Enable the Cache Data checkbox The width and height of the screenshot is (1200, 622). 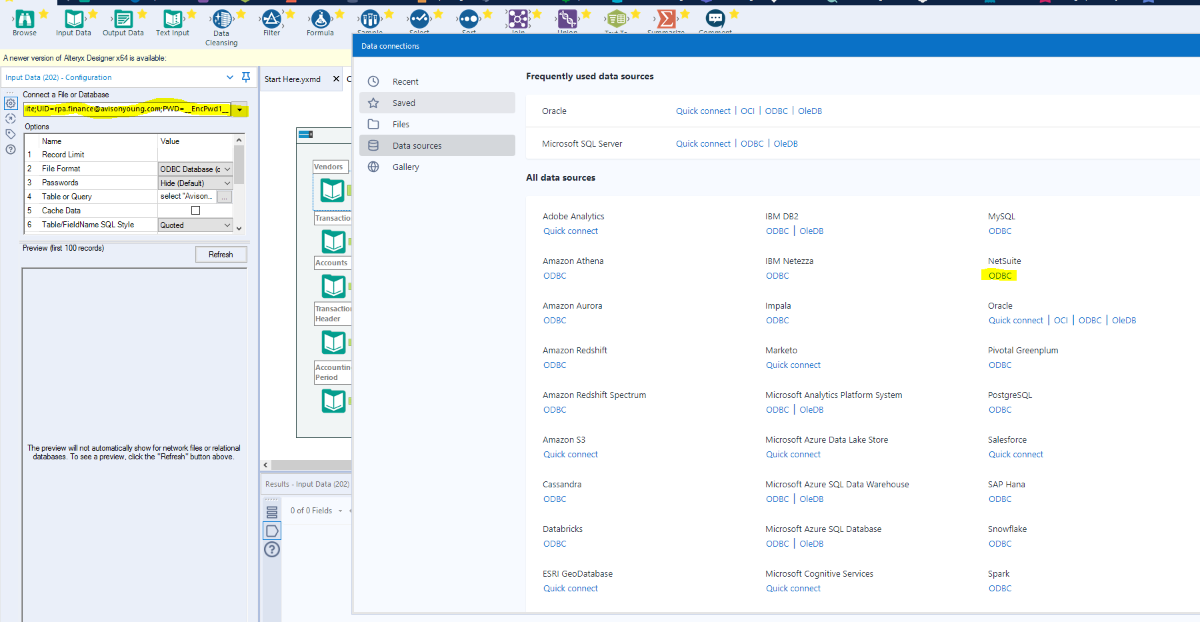pos(195,211)
